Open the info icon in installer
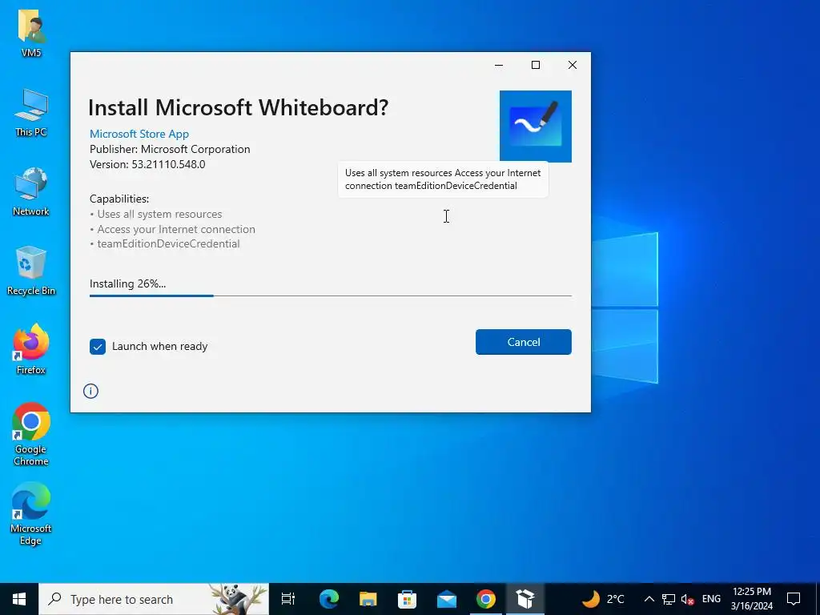The image size is (820, 615). point(90,391)
